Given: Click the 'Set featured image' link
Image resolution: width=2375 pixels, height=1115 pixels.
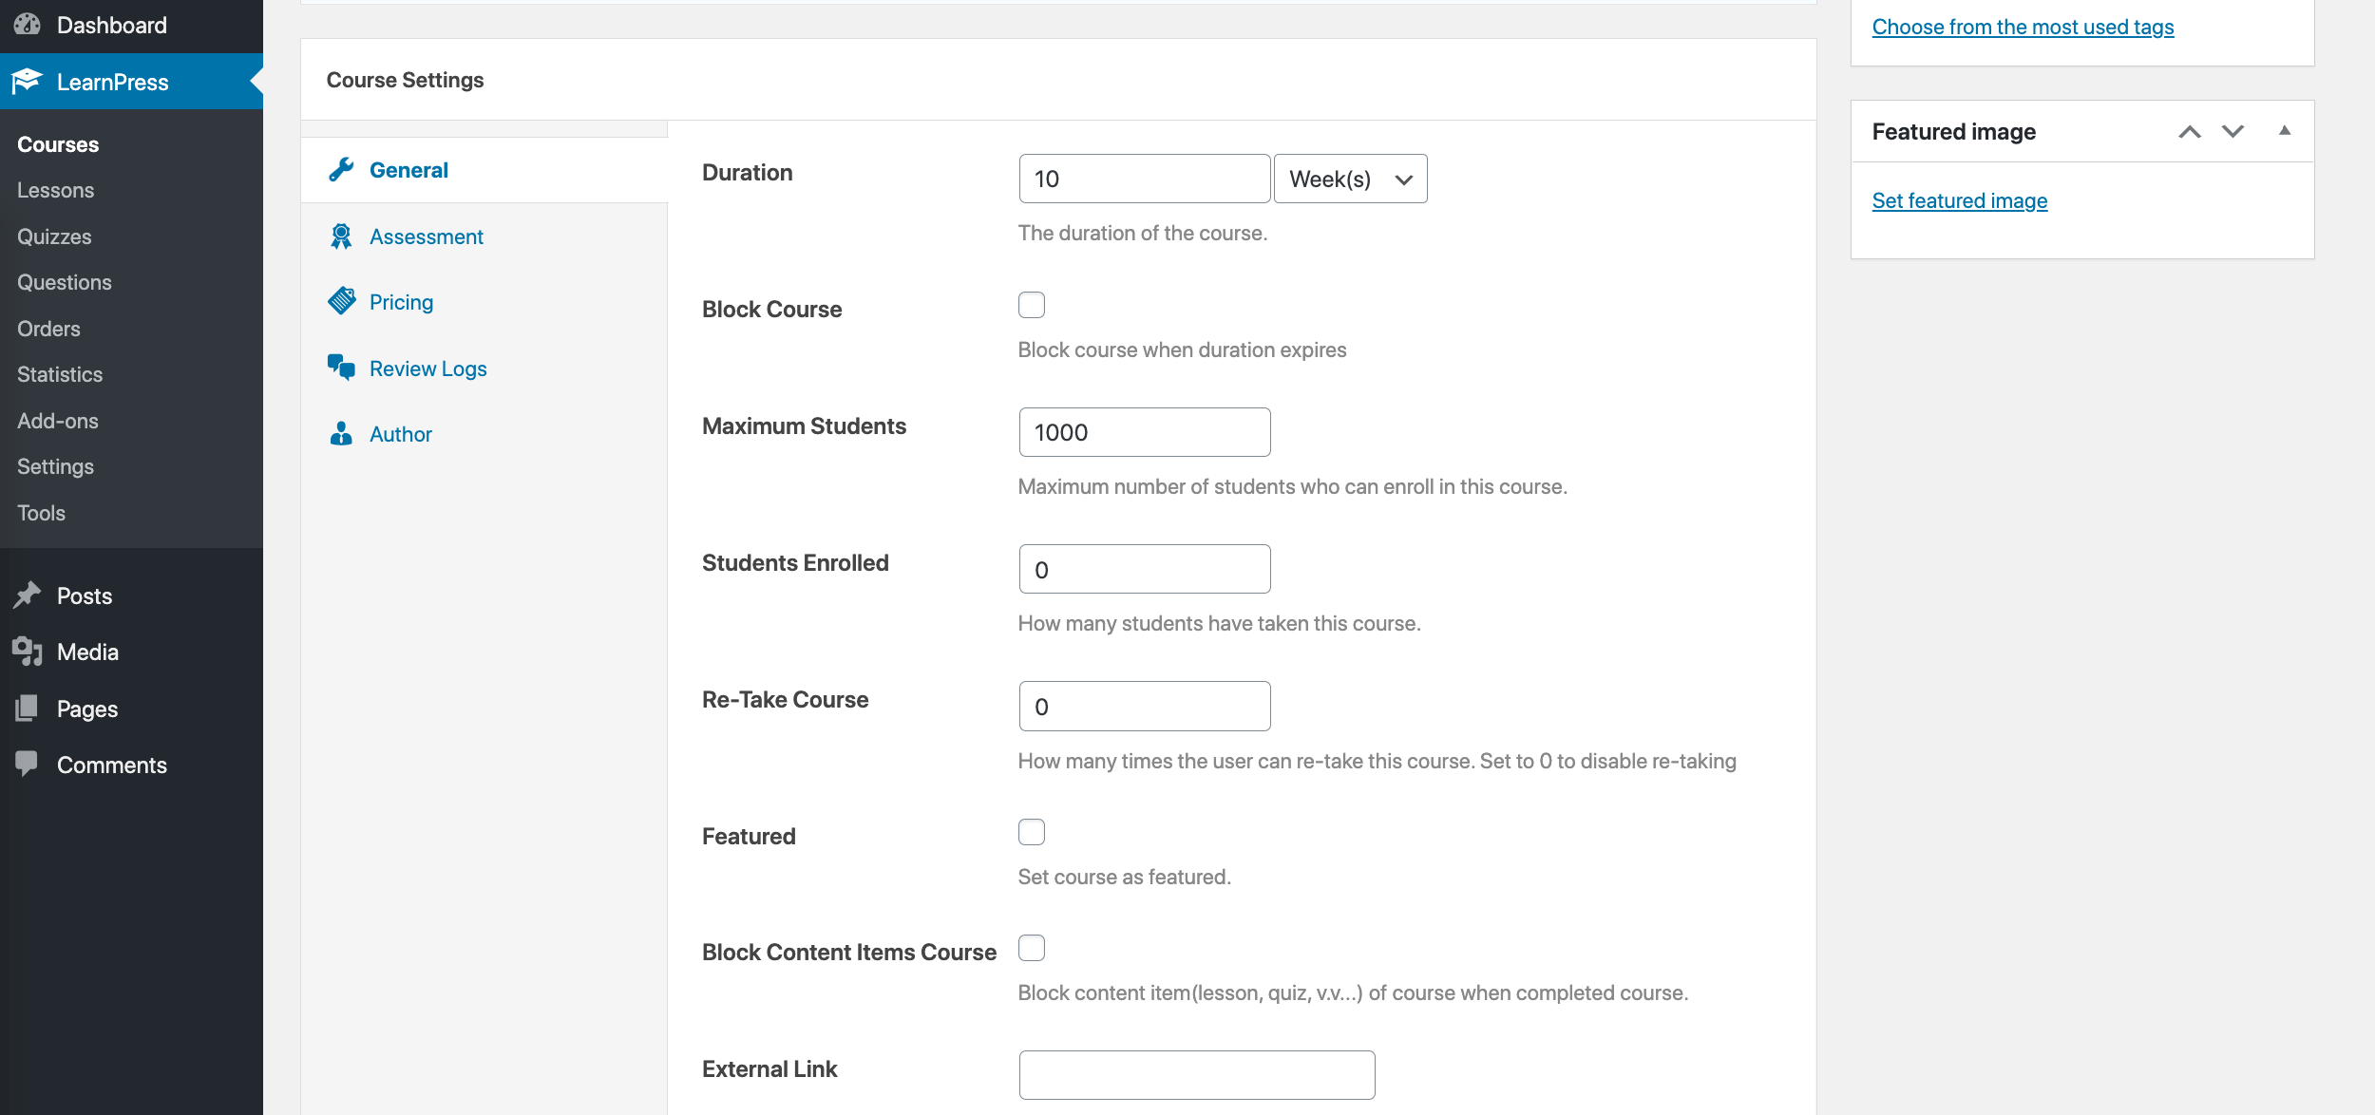Looking at the screenshot, I should click(1960, 200).
